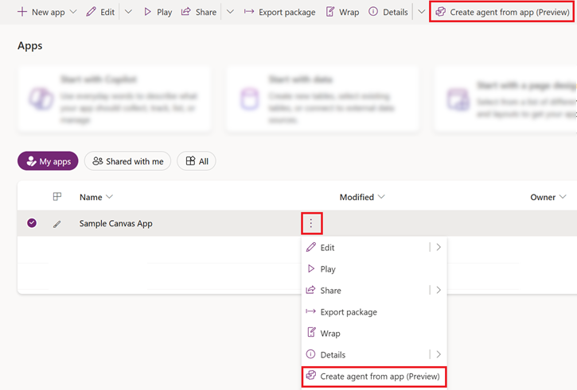This screenshot has height=390, width=577.
Task: Open the chevron dropdown next to toolbar Edit
Action: tap(128, 12)
